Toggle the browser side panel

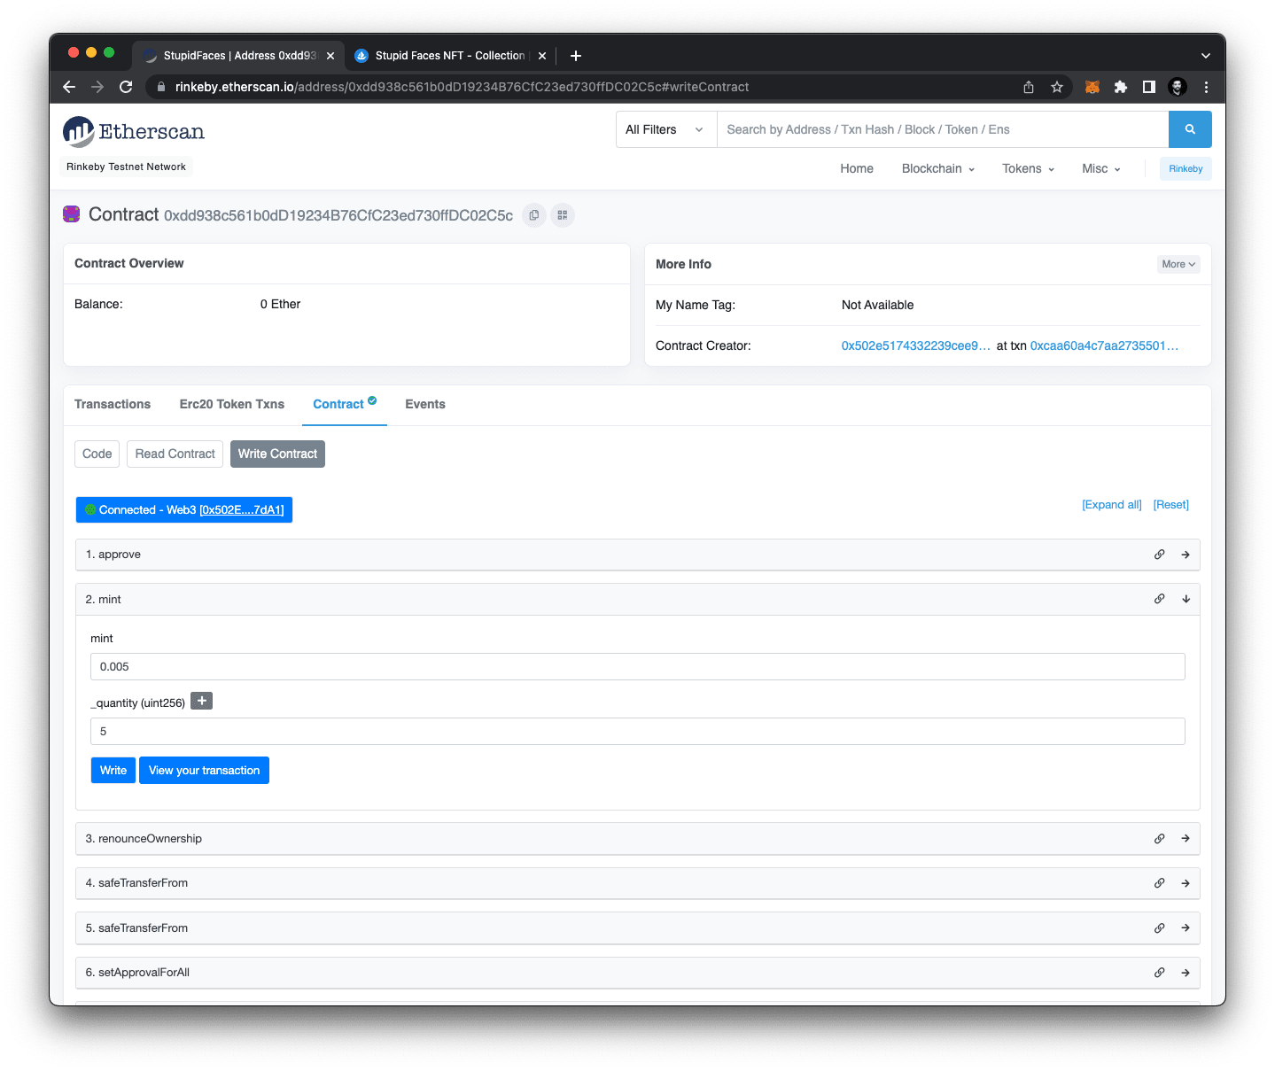(x=1149, y=87)
